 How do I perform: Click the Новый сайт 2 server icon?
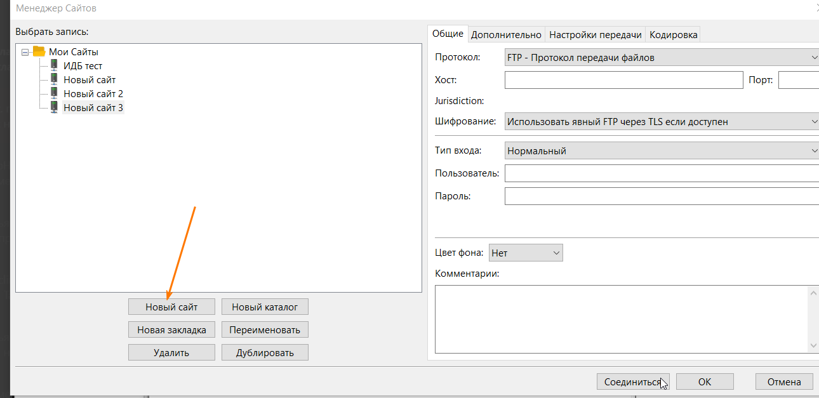(54, 93)
